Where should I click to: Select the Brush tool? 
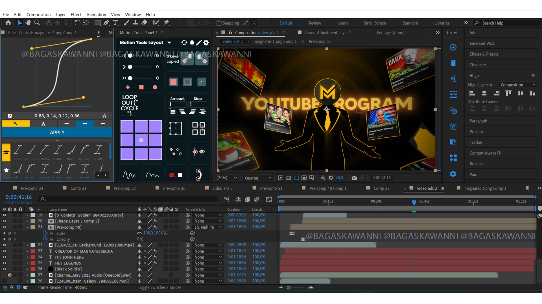[127, 23]
